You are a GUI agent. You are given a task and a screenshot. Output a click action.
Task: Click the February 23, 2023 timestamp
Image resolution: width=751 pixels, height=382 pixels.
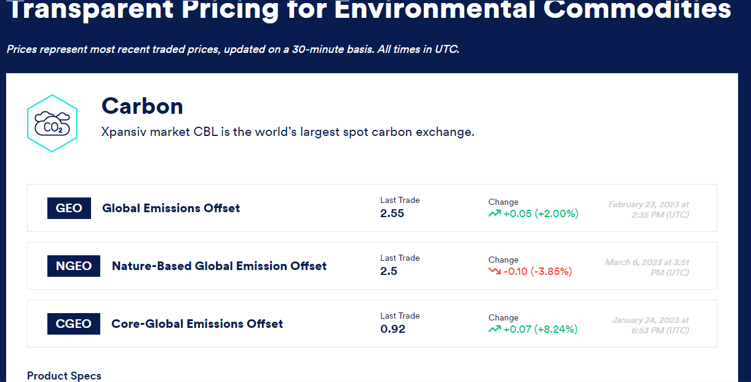(x=649, y=210)
